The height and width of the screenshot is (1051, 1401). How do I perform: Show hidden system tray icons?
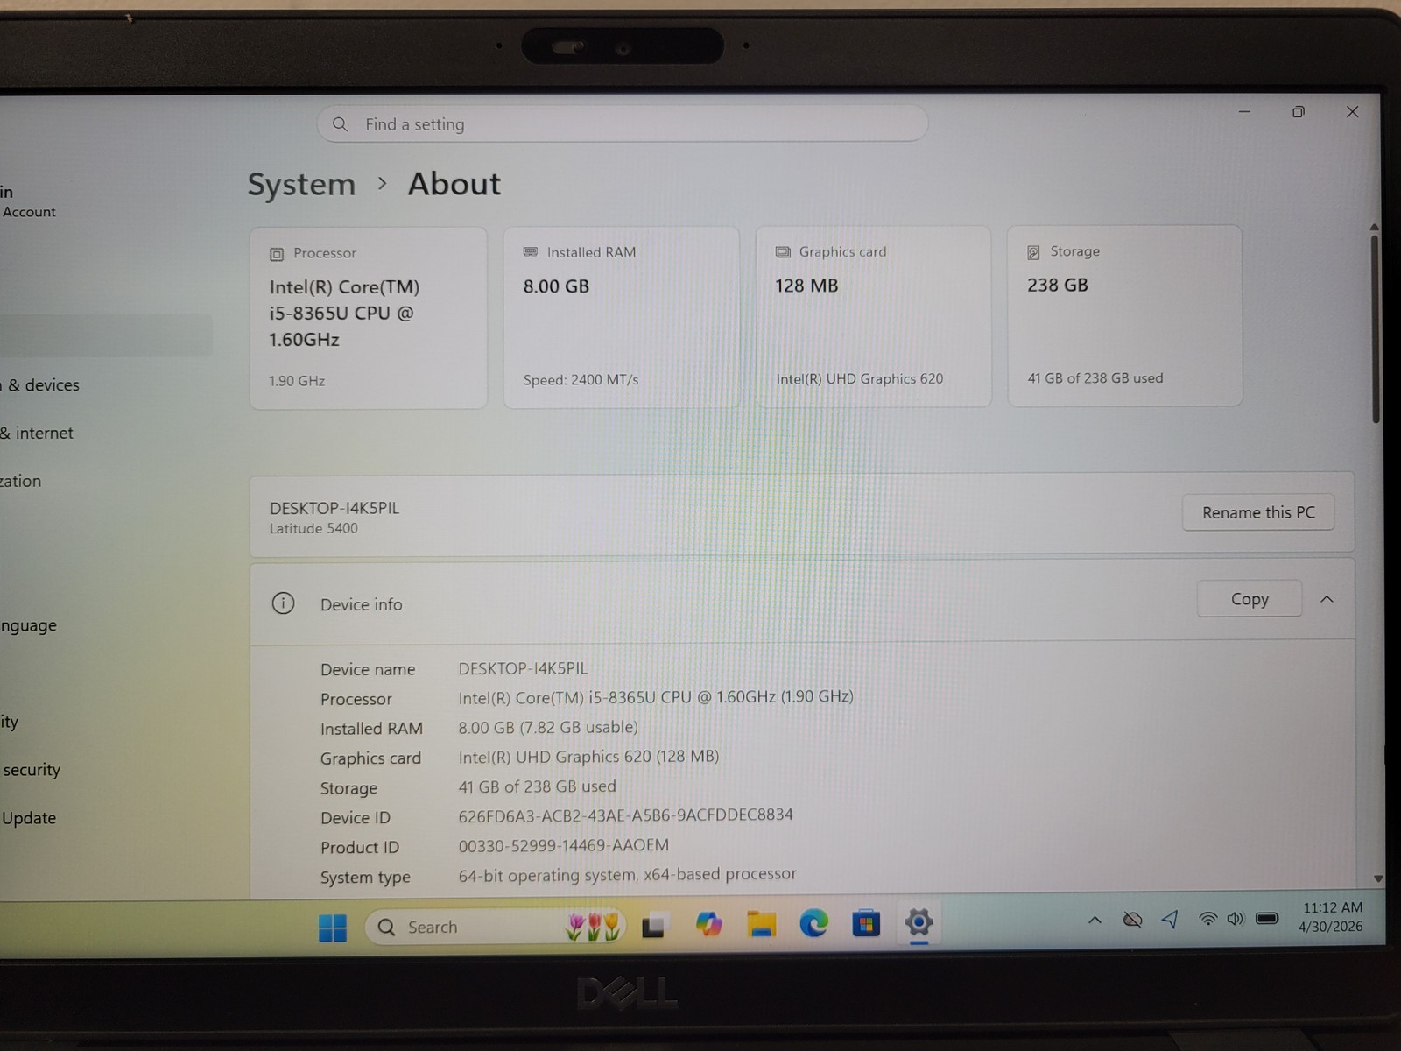[x=1095, y=920]
